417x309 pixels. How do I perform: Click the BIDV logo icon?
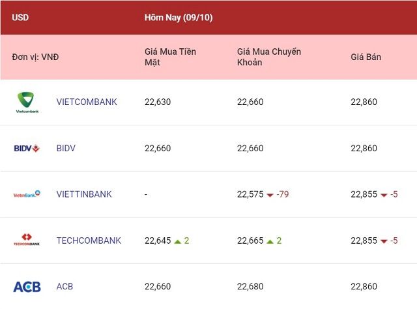tap(27, 148)
